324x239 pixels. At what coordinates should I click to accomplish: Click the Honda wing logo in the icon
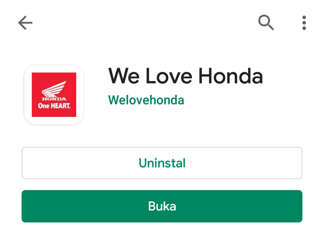pyautogui.click(x=54, y=89)
